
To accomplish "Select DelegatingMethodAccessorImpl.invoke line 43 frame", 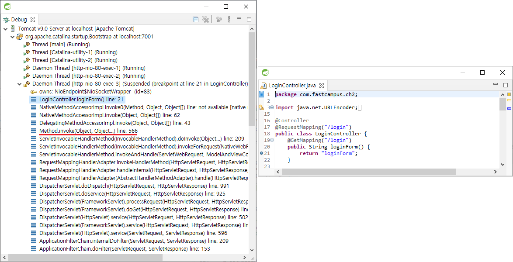I will pos(115,123).
